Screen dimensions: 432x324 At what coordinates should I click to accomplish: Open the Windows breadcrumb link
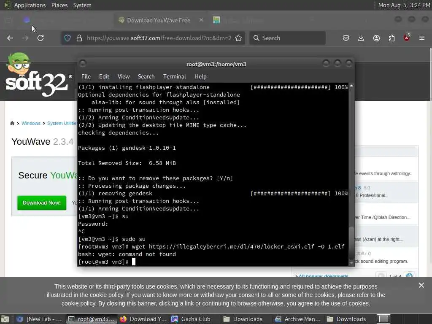point(31,123)
